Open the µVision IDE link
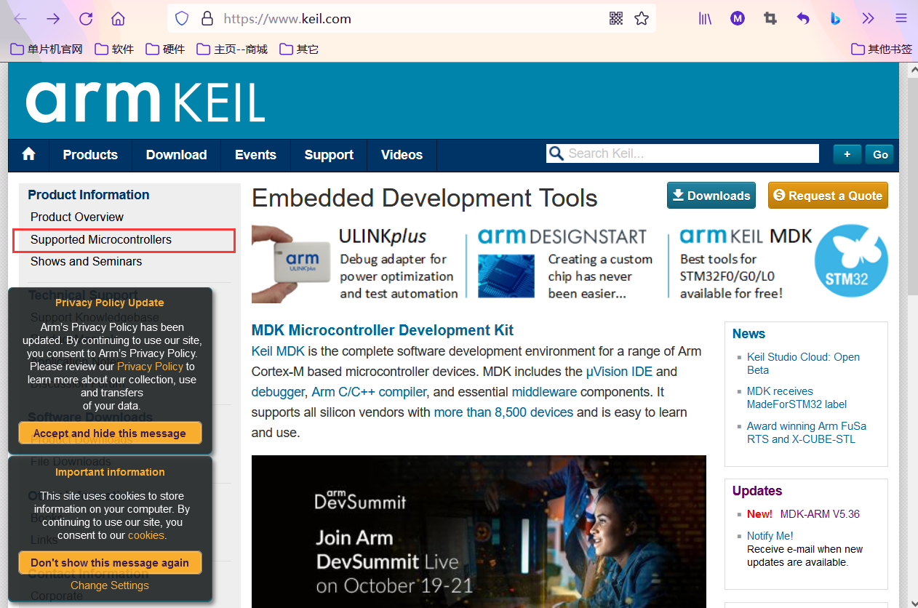 pyautogui.click(x=619, y=372)
